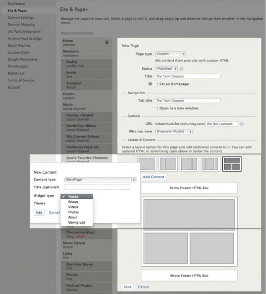Select the top-banner two-column layout icon
266x294 pixels.
point(232,164)
